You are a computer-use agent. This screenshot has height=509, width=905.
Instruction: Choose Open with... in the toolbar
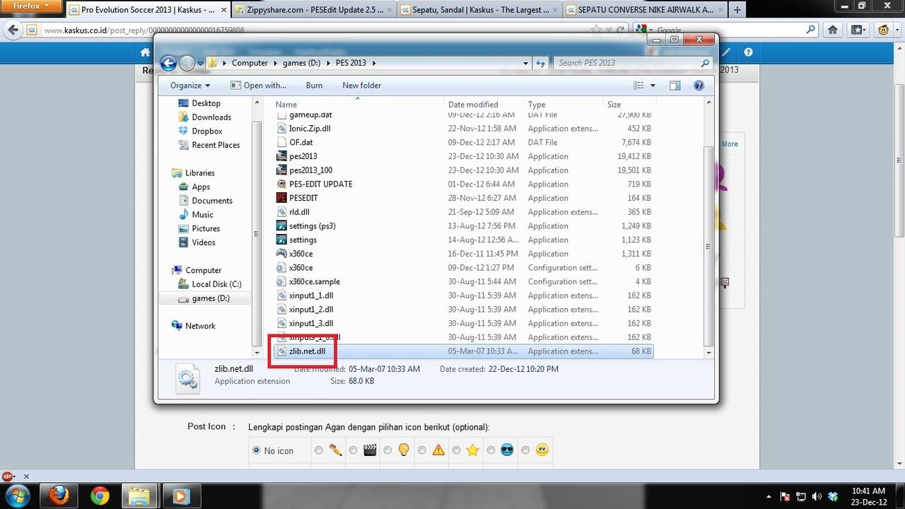point(259,86)
